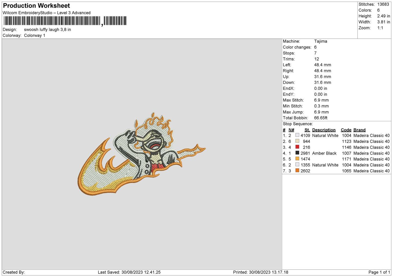393x277 pixels.
Task: Click the 'Page 1 of 1' indicator
Action: point(379,272)
